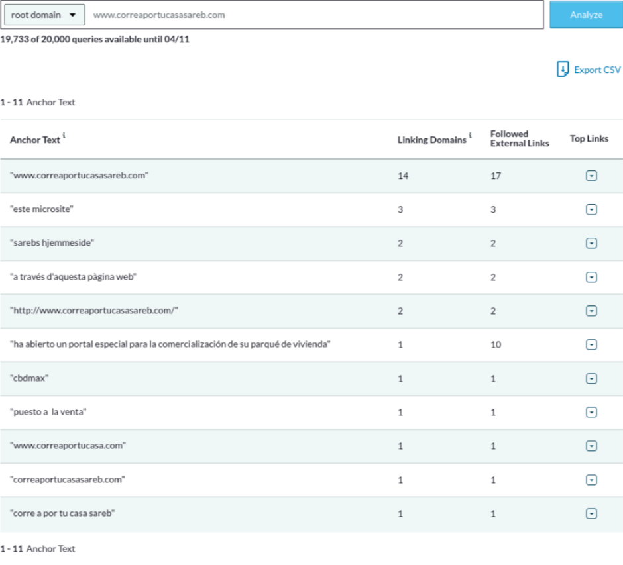Click the Followed External Links column header

tap(519, 138)
